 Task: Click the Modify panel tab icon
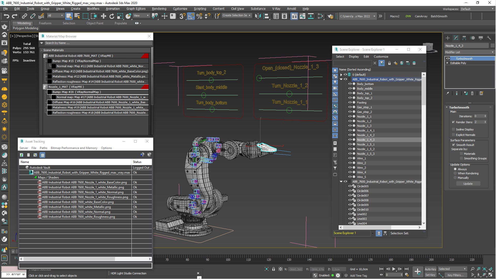pyautogui.click(x=456, y=38)
